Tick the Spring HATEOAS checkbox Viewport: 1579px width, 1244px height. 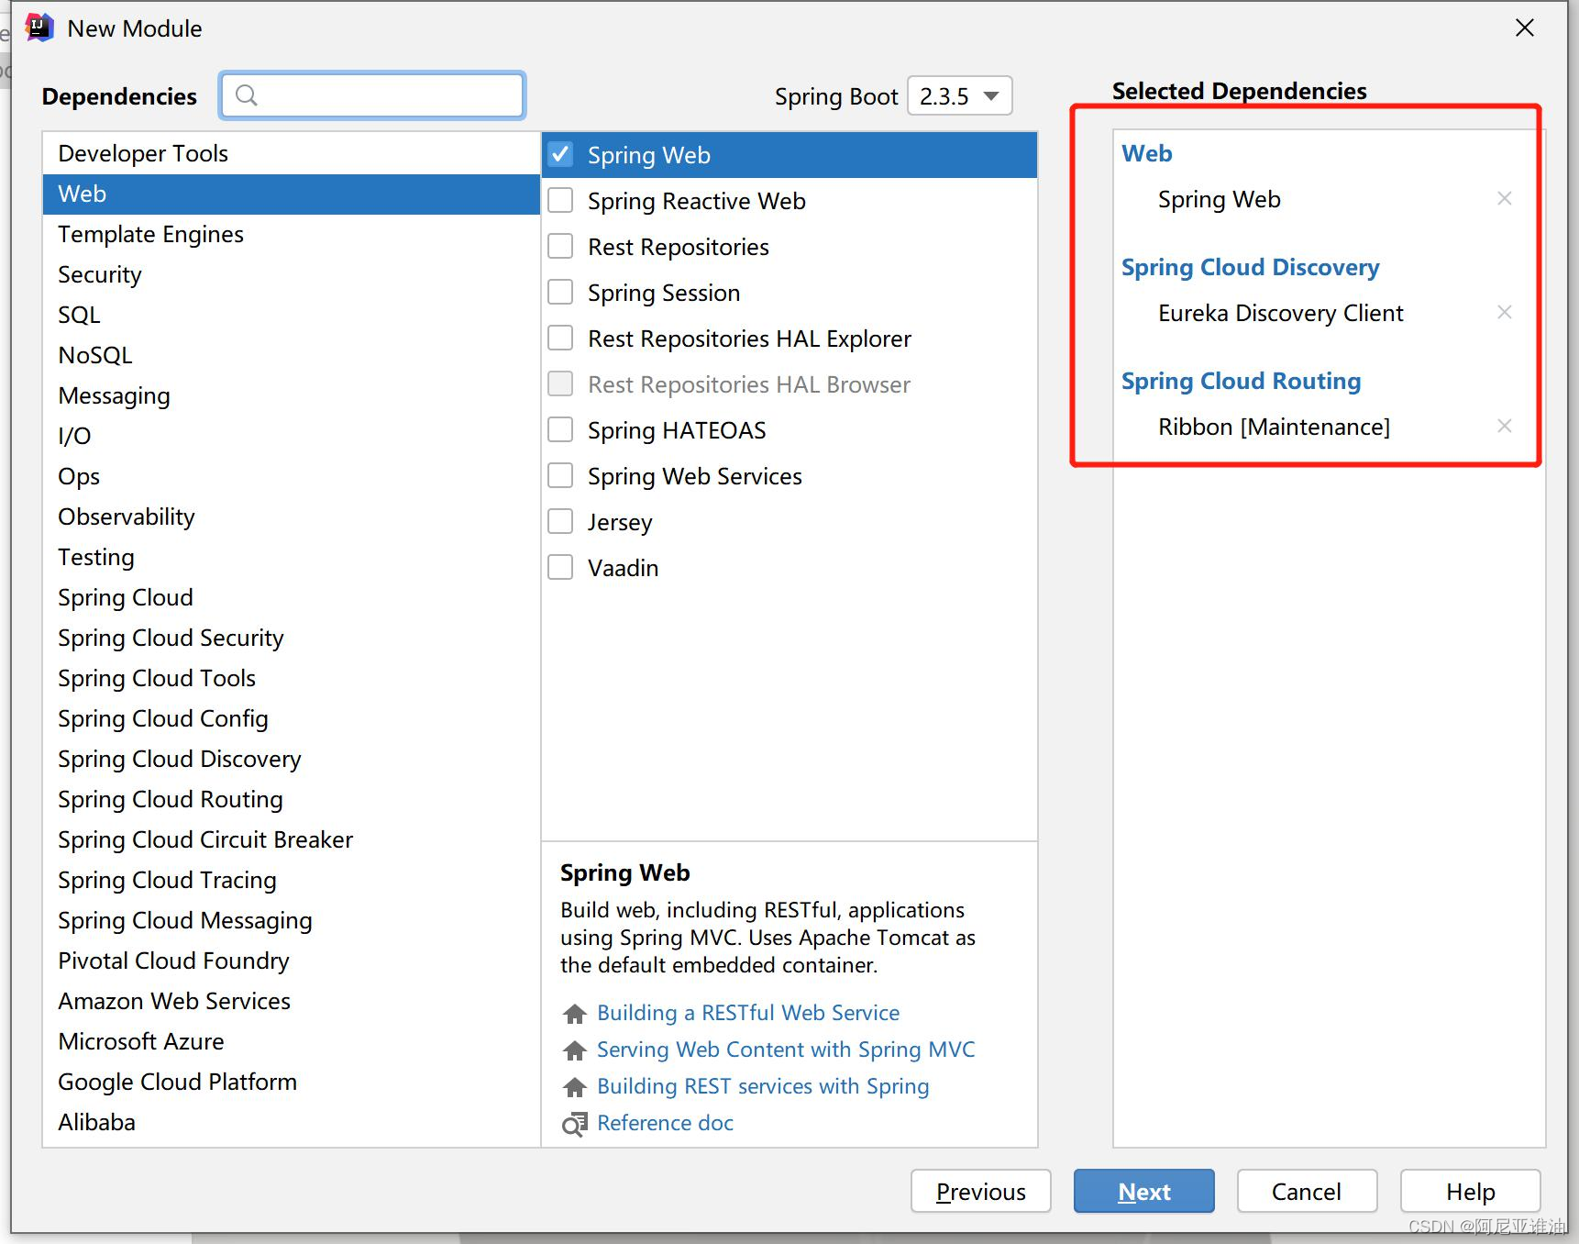tap(560, 429)
